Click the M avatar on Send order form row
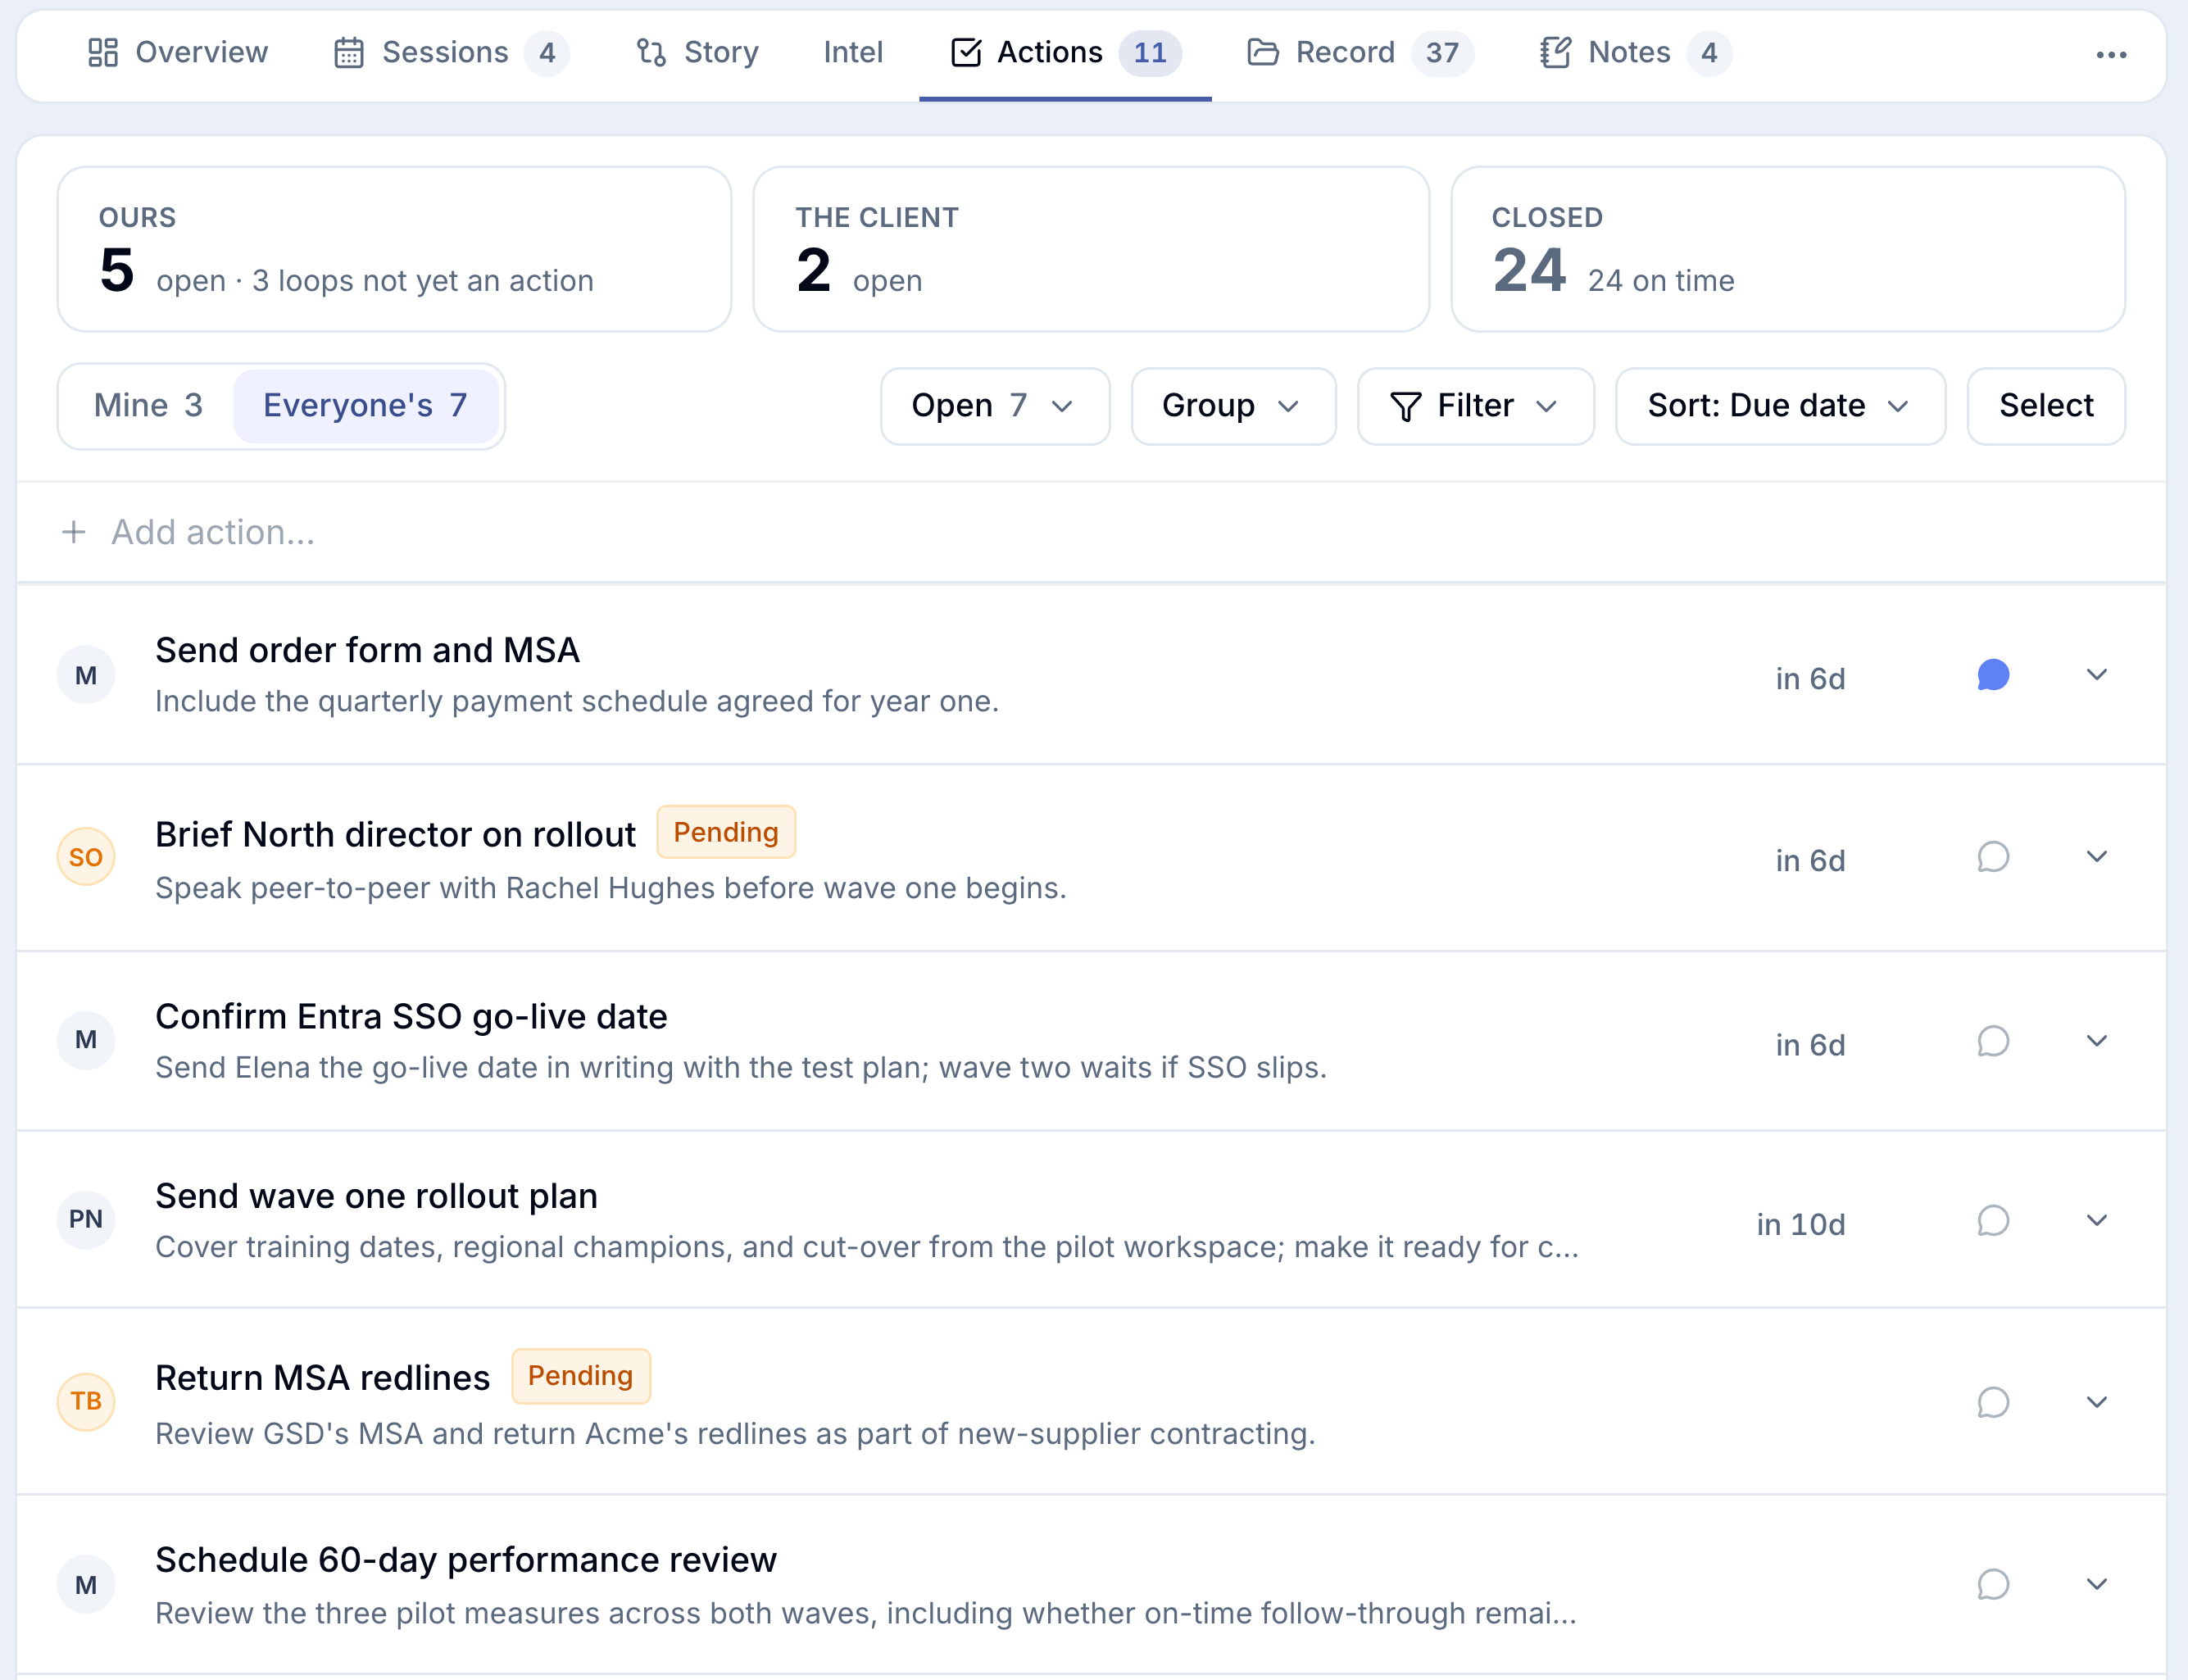 point(86,675)
